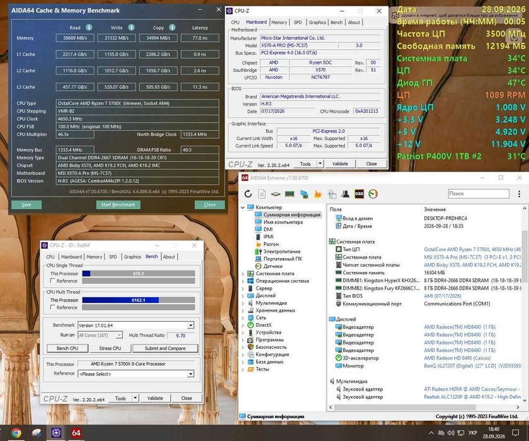
Task: Click the checklist settings icon next to the flame icon
Action: click(332, 194)
